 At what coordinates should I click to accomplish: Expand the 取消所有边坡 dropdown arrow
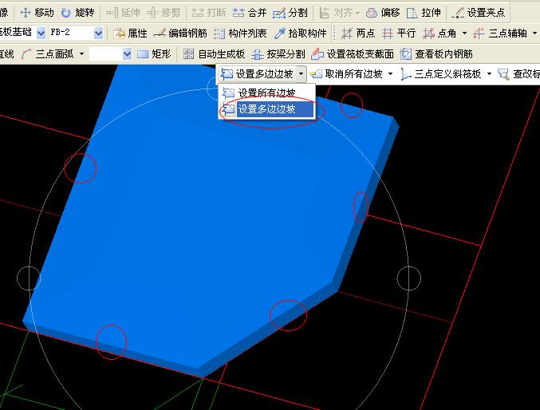pyautogui.click(x=390, y=73)
